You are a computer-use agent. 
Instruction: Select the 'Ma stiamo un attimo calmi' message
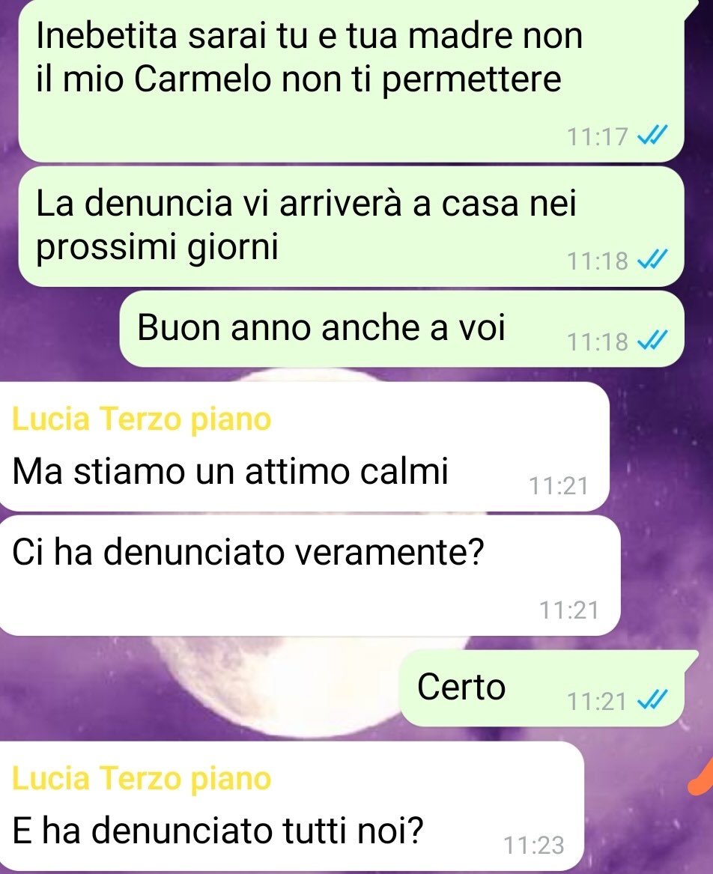tap(304, 446)
